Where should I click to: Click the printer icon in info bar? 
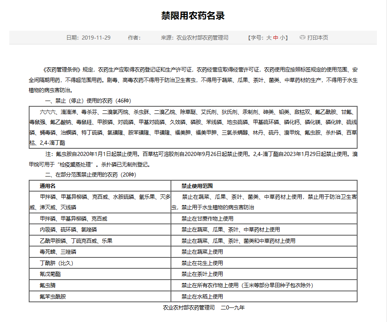[x=302, y=38]
